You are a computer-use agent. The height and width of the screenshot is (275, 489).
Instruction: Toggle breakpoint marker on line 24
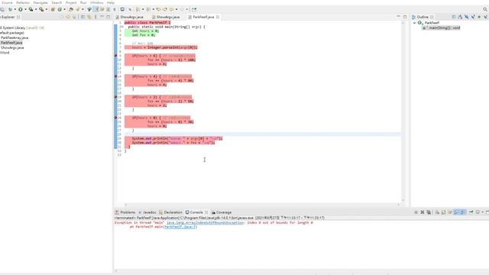[x=115, y=118]
